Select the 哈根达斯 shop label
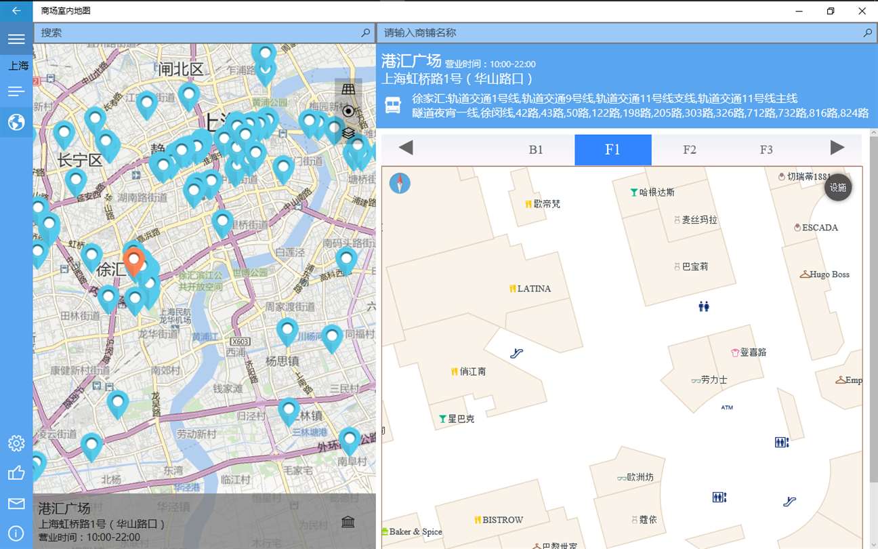The image size is (878, 549). pos(652,192)
